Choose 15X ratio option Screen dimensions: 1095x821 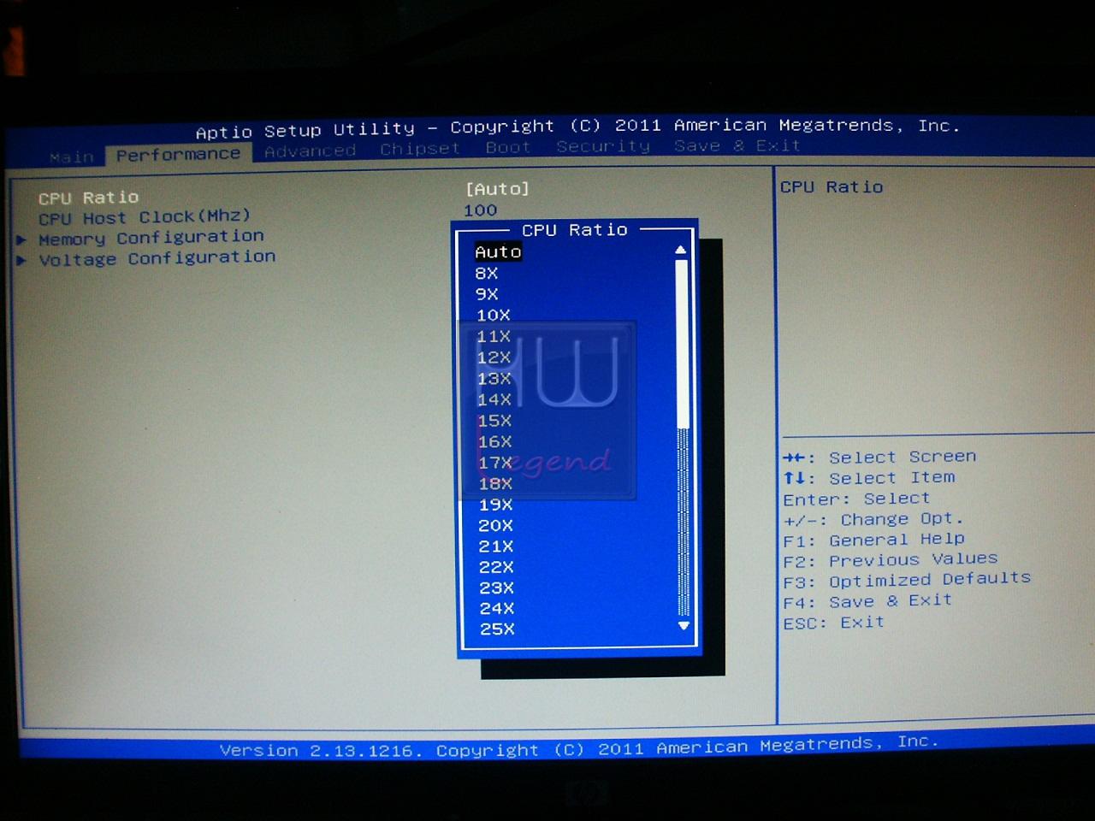[494, 421]
